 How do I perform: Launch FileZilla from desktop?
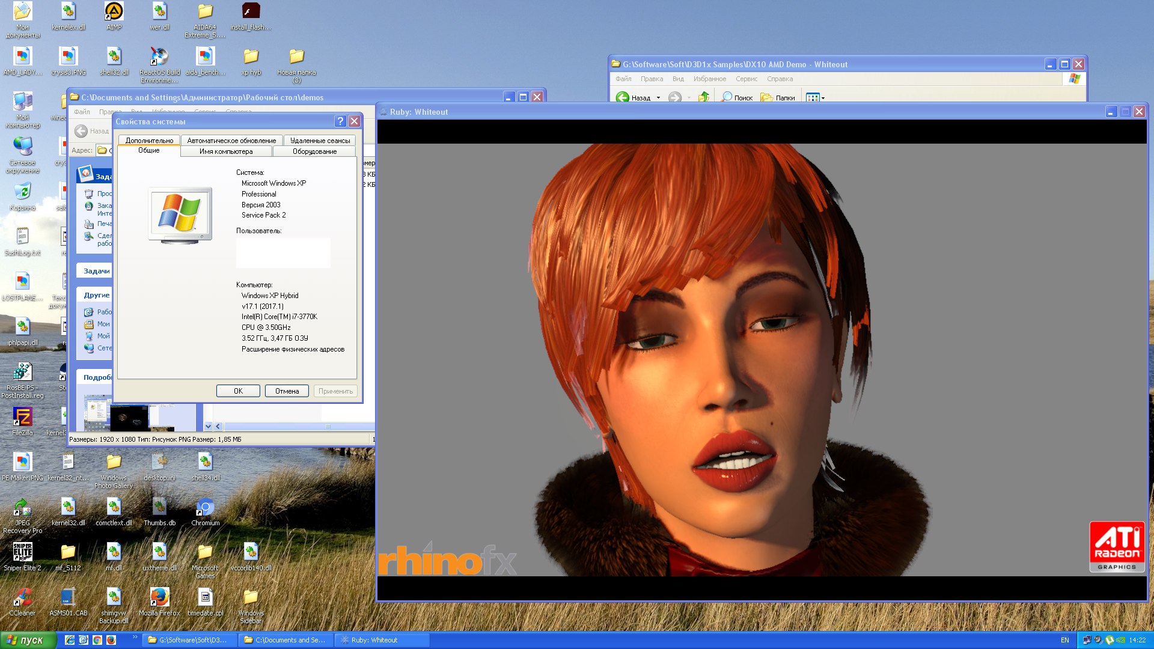[23, 422]
